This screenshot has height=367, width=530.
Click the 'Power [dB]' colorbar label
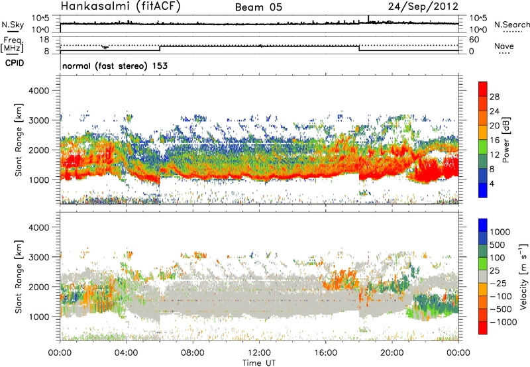(505, 140)
